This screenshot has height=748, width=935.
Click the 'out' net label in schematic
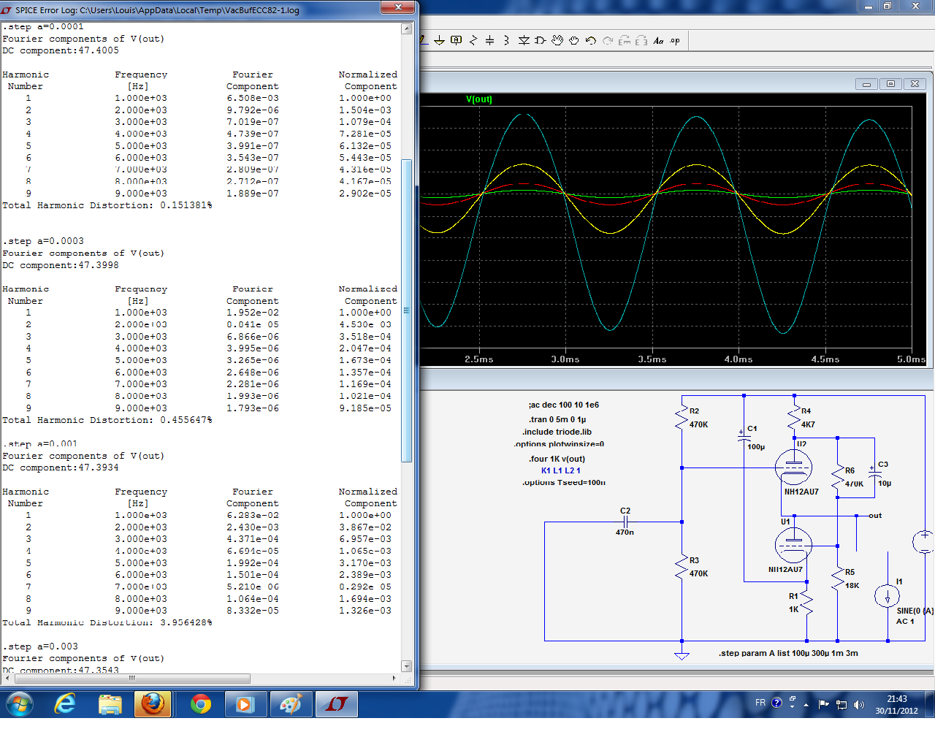(x=875, y=516)
